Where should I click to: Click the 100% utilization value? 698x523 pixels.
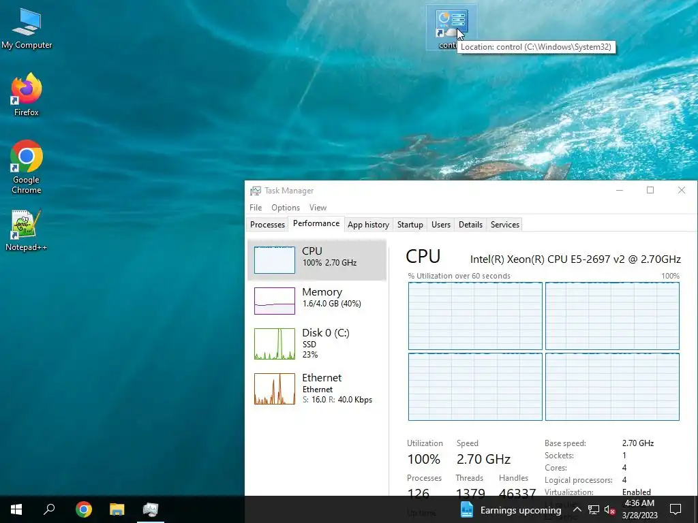424,459
